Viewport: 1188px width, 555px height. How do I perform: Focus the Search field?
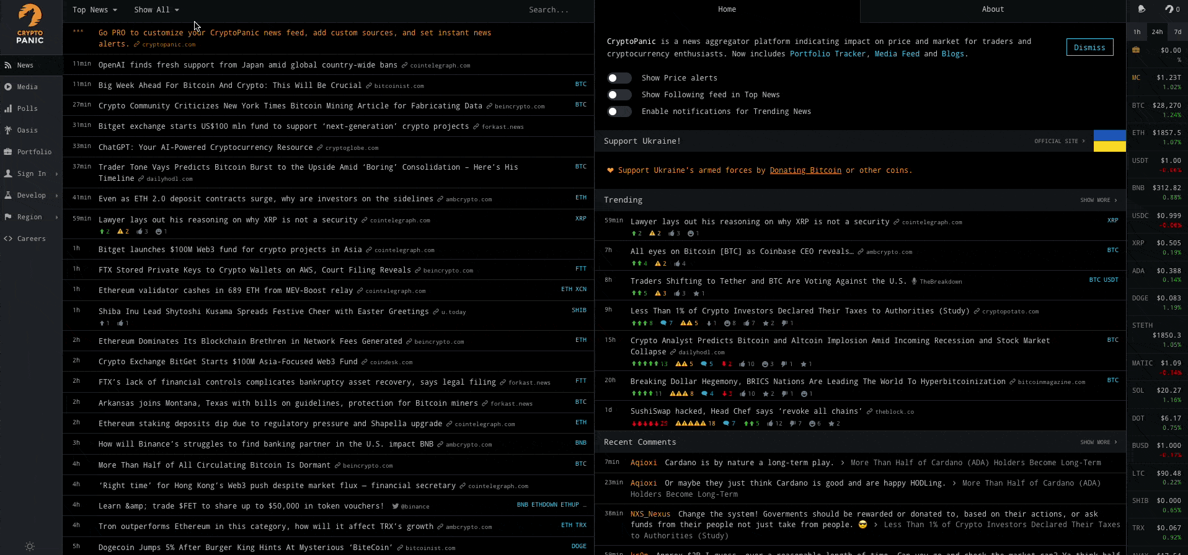click(548, 10)
